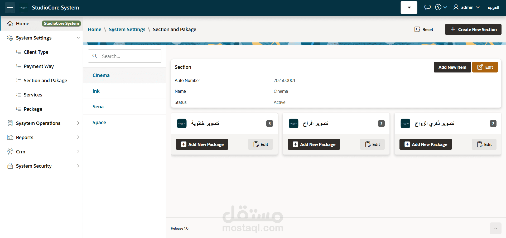The image size is (506, 238).
Task: Click the System Settings breadcrumb link
Action: point(127,30)
